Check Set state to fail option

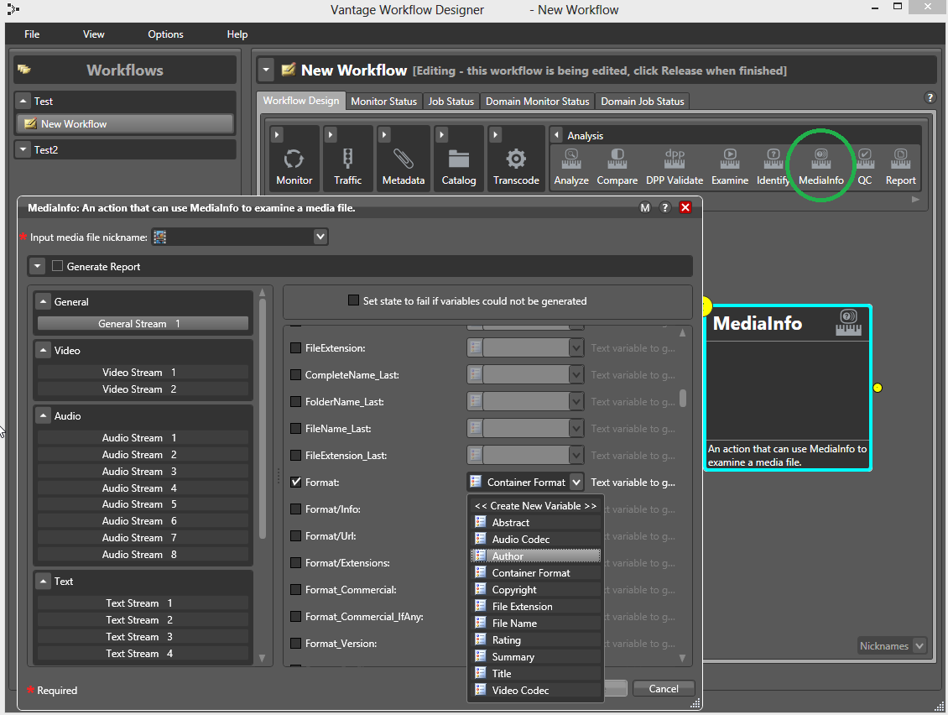coord(354,300)
